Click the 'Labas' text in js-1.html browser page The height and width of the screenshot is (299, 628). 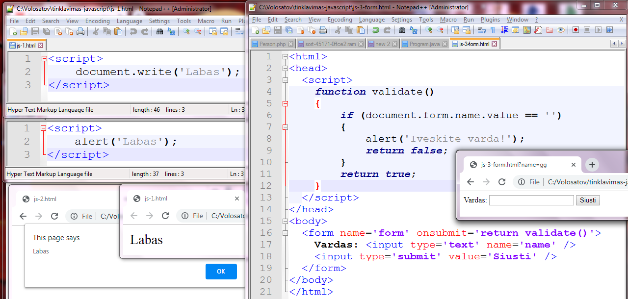click(146, 240)
